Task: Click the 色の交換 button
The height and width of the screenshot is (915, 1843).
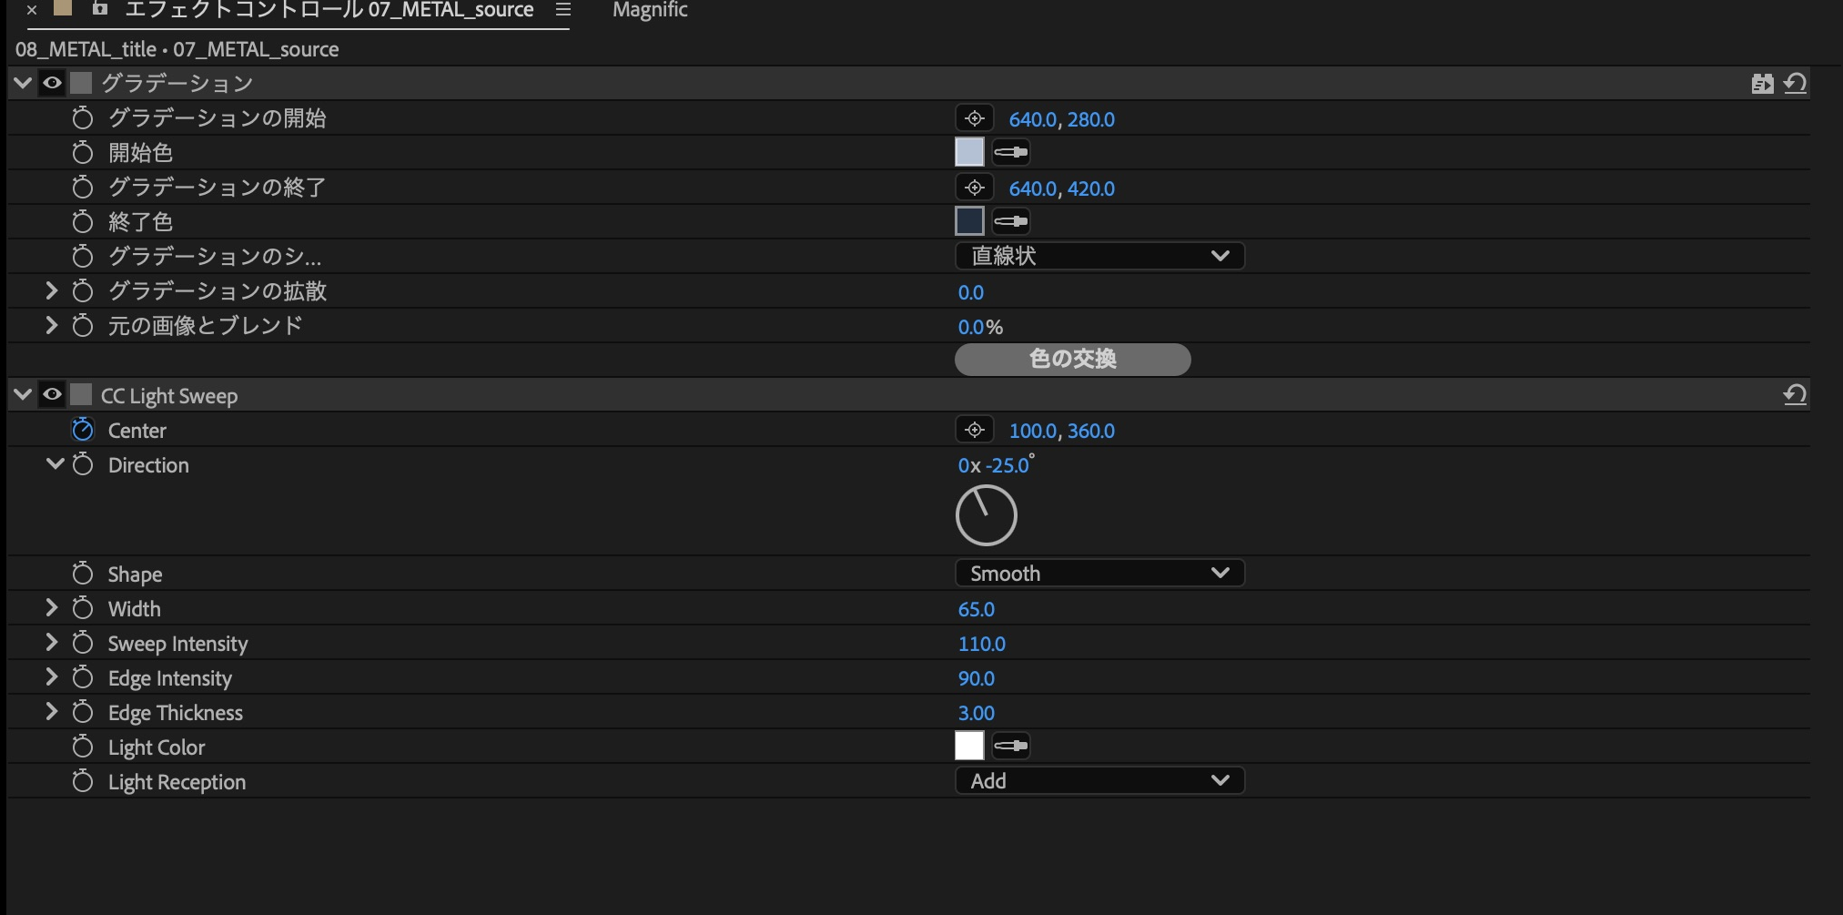Action: click(x=1072, y=359)
